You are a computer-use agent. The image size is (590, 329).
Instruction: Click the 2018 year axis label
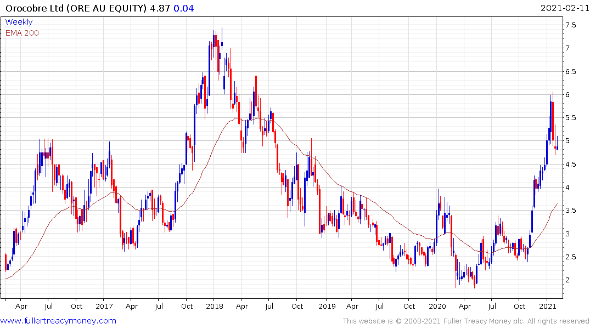[215, 306]
